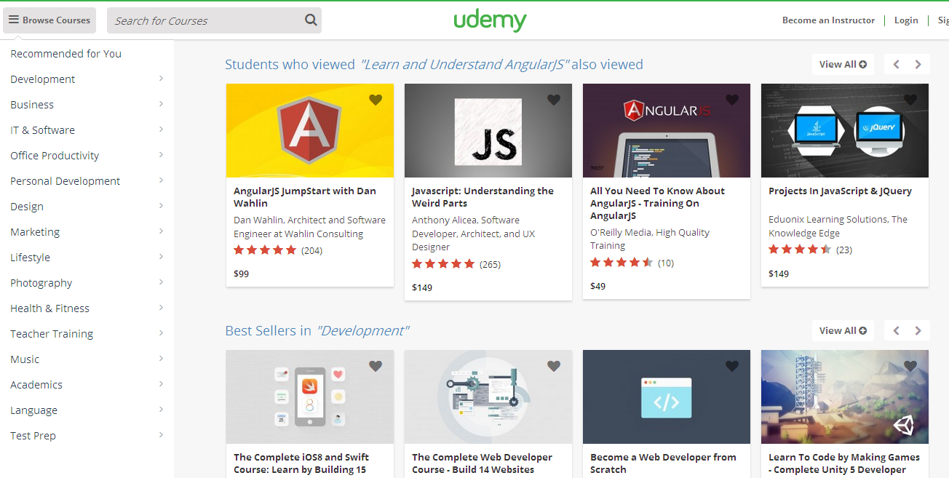Show previous Best Sellers in Development

coord(896,330)
